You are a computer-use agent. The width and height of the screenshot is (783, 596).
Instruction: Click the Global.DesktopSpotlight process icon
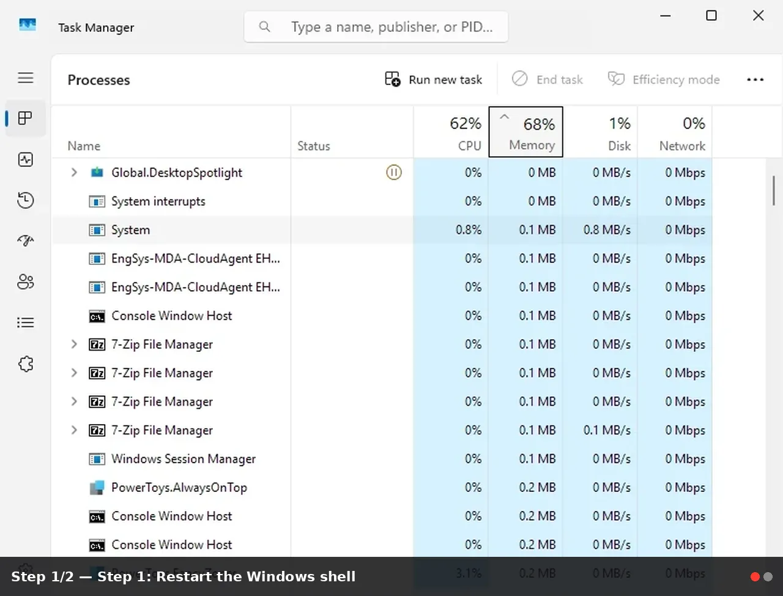pyautogui.click(x=97, y=173)
